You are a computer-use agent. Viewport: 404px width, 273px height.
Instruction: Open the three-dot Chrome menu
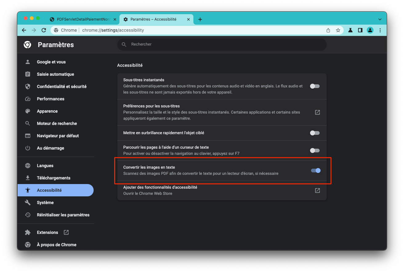pos(380,30)
